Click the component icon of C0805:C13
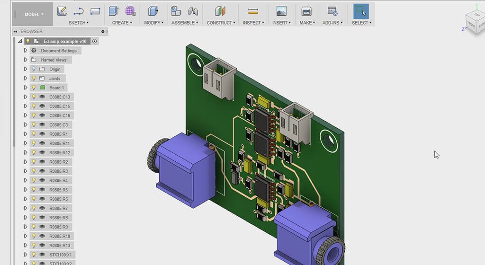Screen dimensions: 485x265 click(42, 97)
